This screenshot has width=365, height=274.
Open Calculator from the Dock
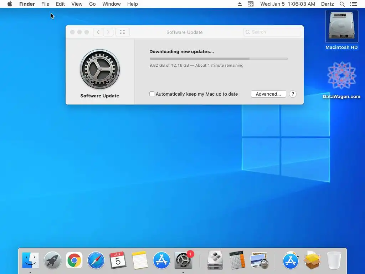[237, 260]
